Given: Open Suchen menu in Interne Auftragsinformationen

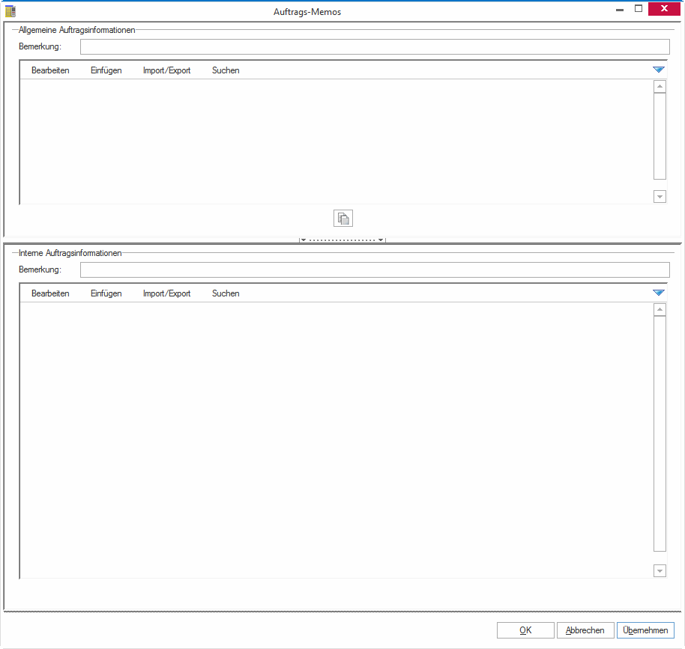Looking at the screenshot, I should click(x=226, y=293).
